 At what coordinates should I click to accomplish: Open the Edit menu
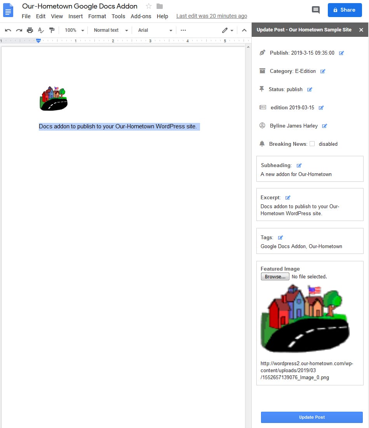[x=40, y=16]
